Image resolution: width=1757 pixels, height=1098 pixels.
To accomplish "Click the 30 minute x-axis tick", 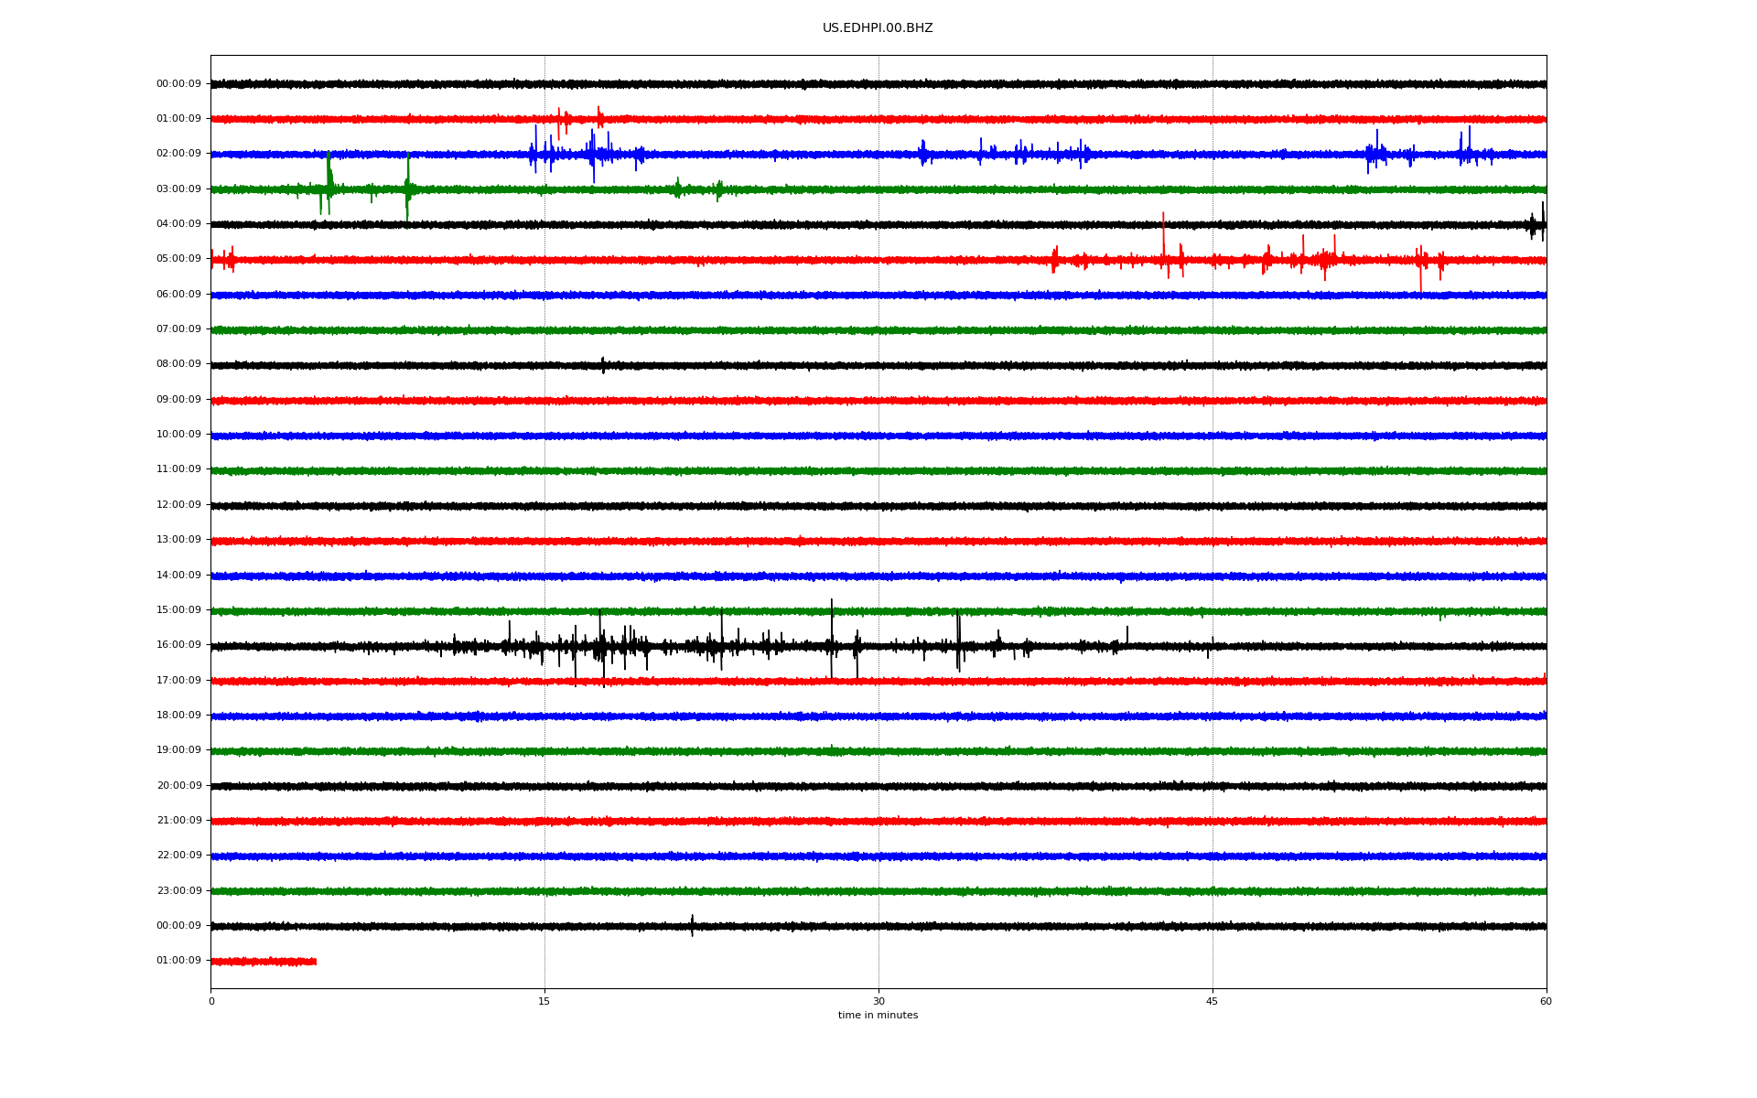I will tap(878, 1002).
